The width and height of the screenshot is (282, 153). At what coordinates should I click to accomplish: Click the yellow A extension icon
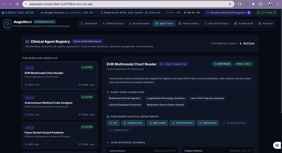click(x=239, y=4)
